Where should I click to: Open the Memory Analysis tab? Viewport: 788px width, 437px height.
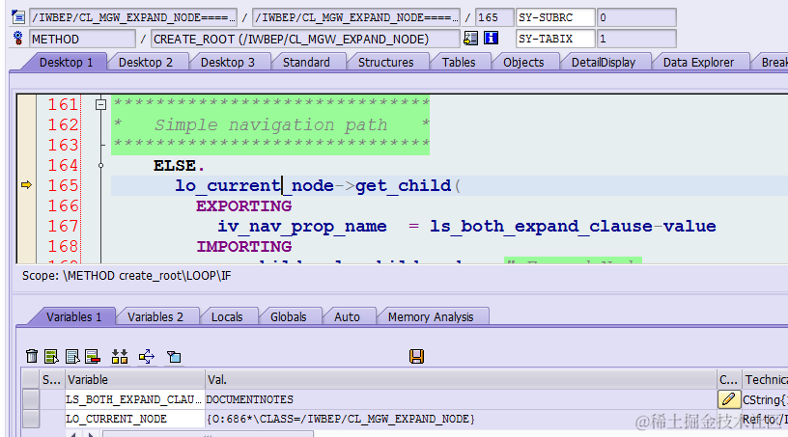[x=431, y=317]
